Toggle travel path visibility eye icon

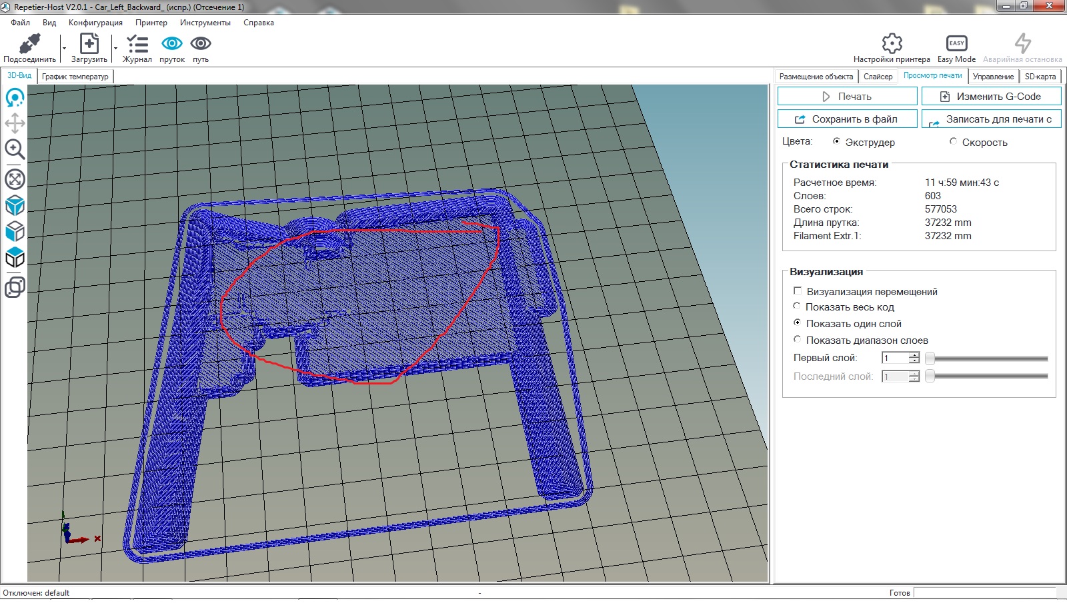(x=201, y=44)
